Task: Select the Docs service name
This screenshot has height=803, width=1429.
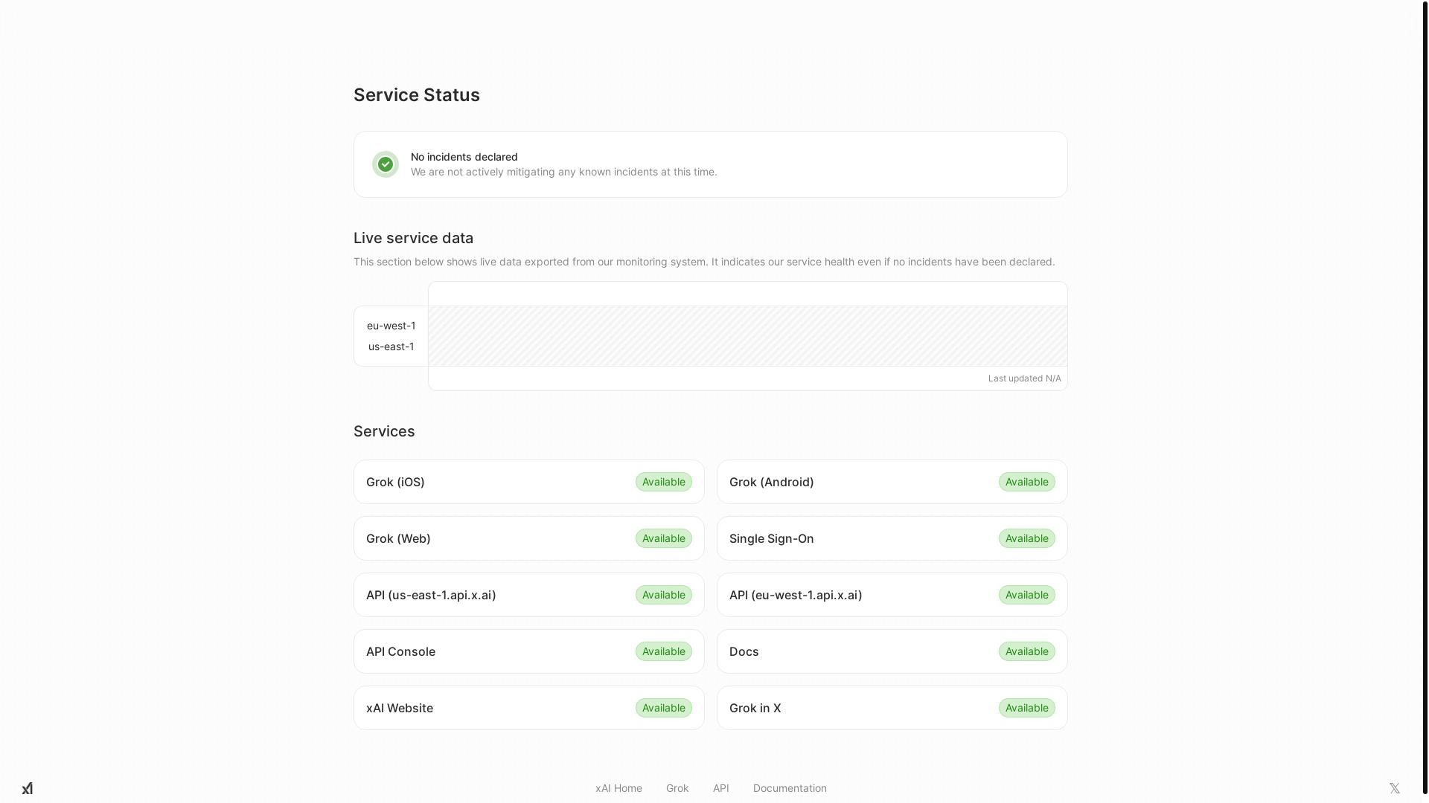Action: [x=744, y=651]
